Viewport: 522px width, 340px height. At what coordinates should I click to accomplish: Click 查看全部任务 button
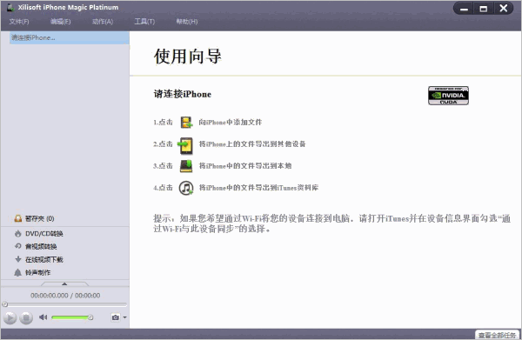[x=497, y=335]
